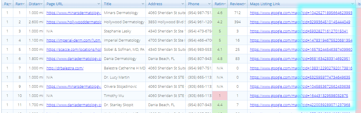
Task: Open the scacce.com locations link
Action: pyautogui.click(x=74, y=50)
